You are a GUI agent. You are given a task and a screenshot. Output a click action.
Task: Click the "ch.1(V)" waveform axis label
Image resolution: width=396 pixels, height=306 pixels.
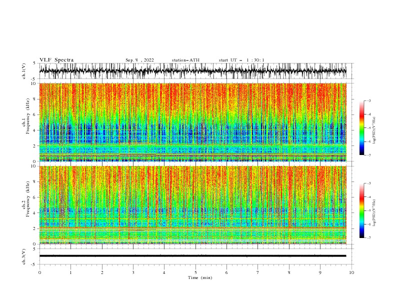click(x=24, y=71)
